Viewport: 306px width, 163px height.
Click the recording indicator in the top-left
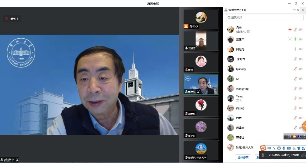pos(12,19)
